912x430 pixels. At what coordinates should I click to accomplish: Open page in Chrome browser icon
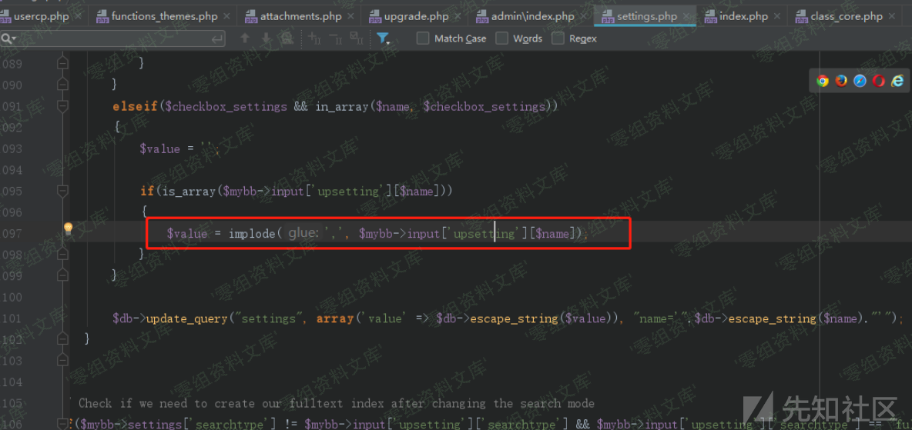pos(823,81)
